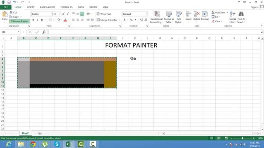
Task: Apply Percent Style format
Action: [x=131, y=20]
